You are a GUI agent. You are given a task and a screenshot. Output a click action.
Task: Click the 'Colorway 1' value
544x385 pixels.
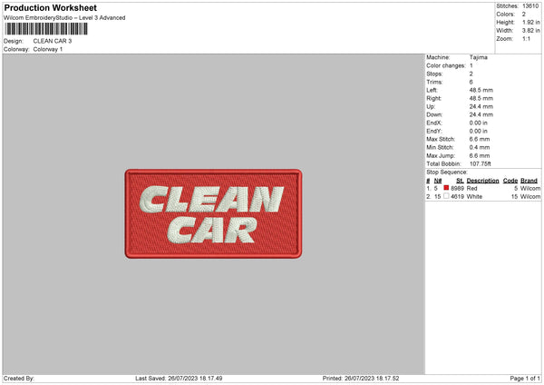(x=48, y=49)
